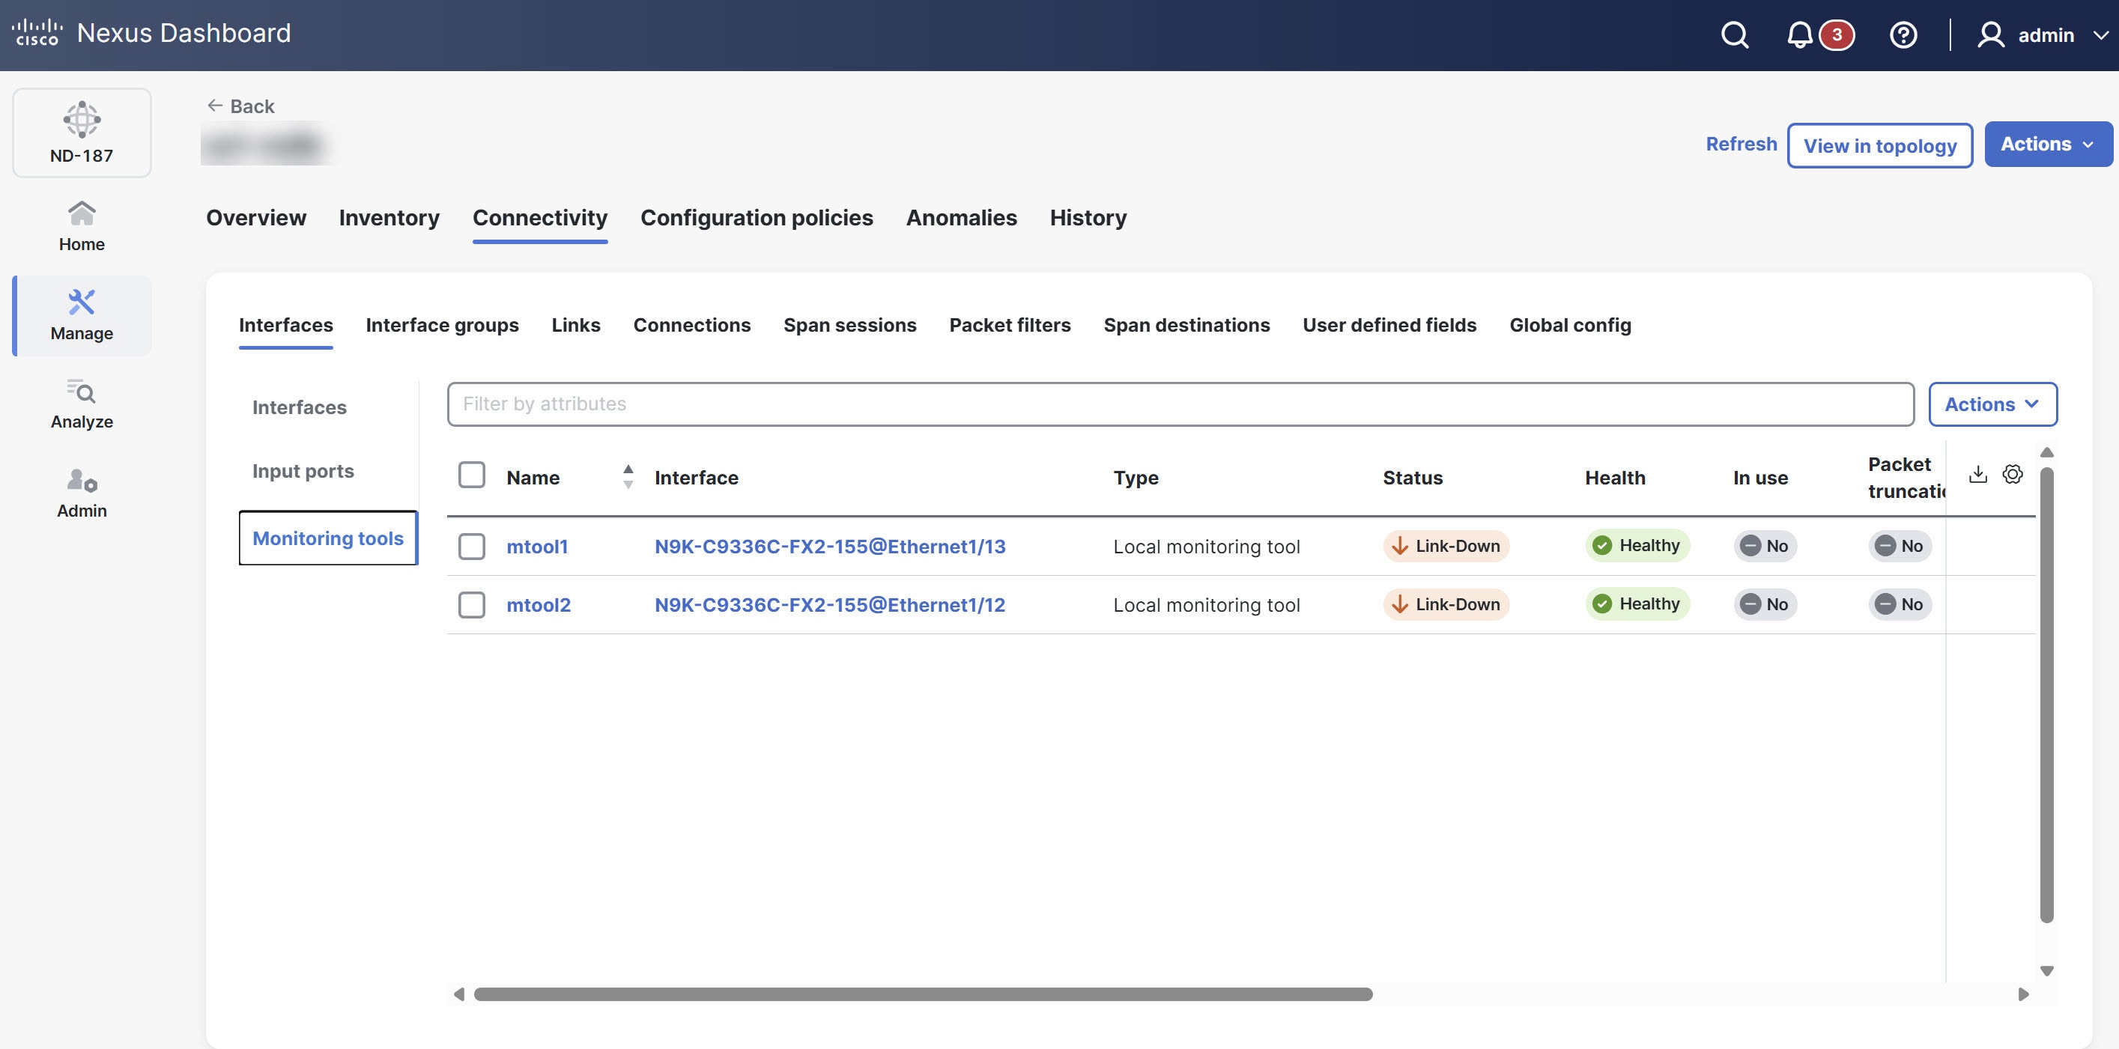This screenshot has height=1049, width=2119.
Task: Open the Admin section from the sidebar
Action: point(81,492)
